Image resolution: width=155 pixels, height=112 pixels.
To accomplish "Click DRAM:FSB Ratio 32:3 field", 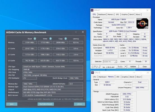I will (x=76, y=84).
